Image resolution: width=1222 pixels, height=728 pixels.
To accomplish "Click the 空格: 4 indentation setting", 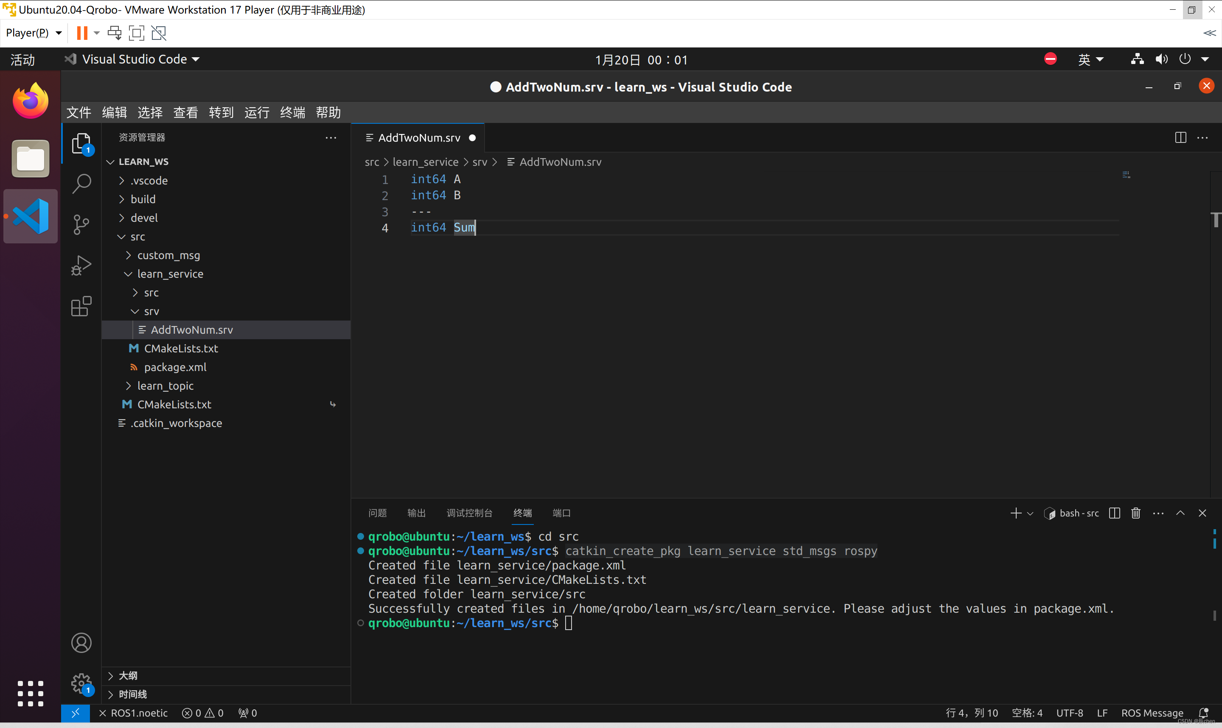I will (x=1027, y=713).
